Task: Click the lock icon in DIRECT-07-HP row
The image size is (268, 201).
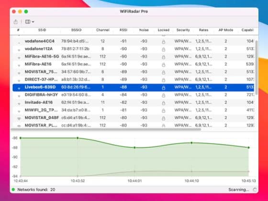Action: [x=163, y=80]
